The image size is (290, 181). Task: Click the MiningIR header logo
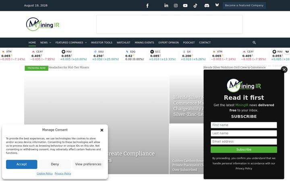pyautogui.click(x=43, y=24)
